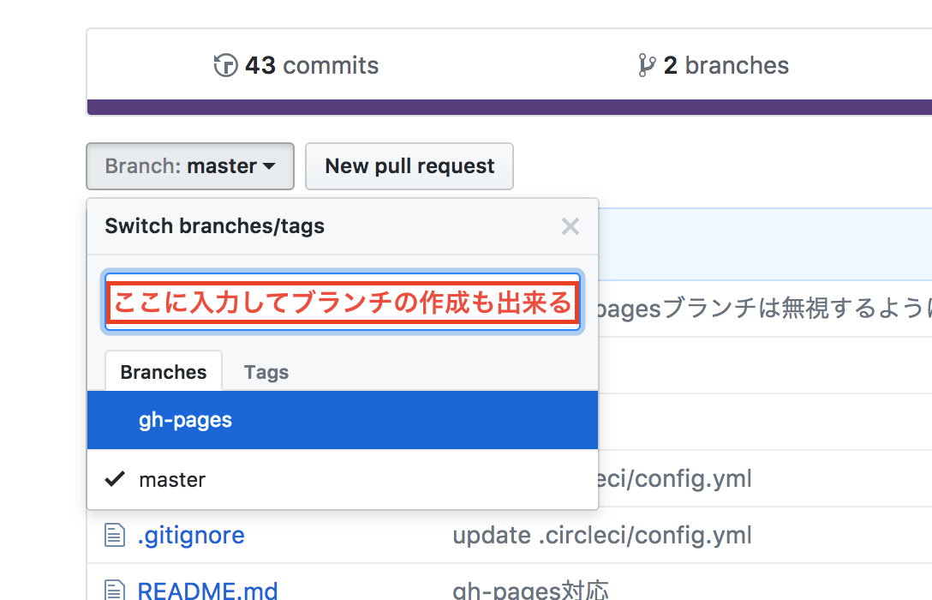Open commit message update .circleci/config.yml

602,535
